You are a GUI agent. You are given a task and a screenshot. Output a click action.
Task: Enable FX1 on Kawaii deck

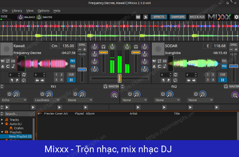click(x=73, y=61)
